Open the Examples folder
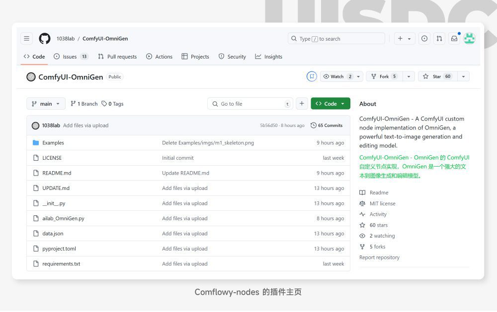 53,143
